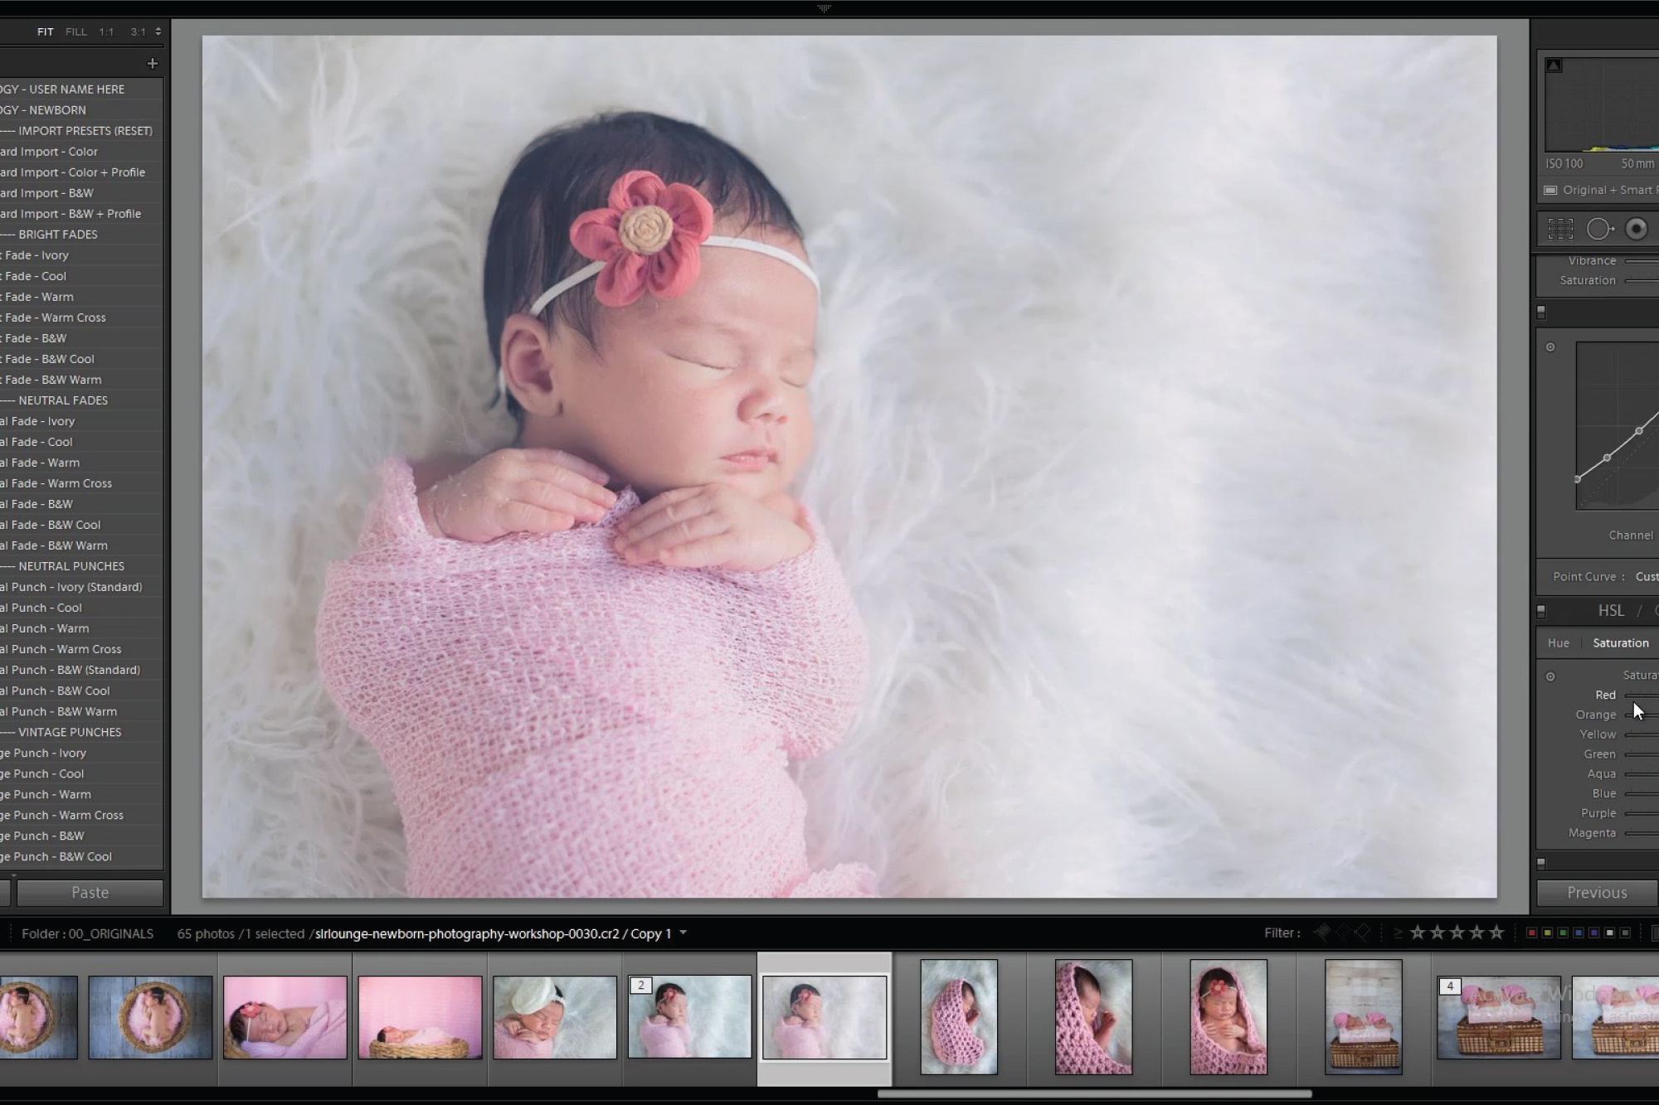Click the Vibrance slider track

click(x=1642, y=261)
